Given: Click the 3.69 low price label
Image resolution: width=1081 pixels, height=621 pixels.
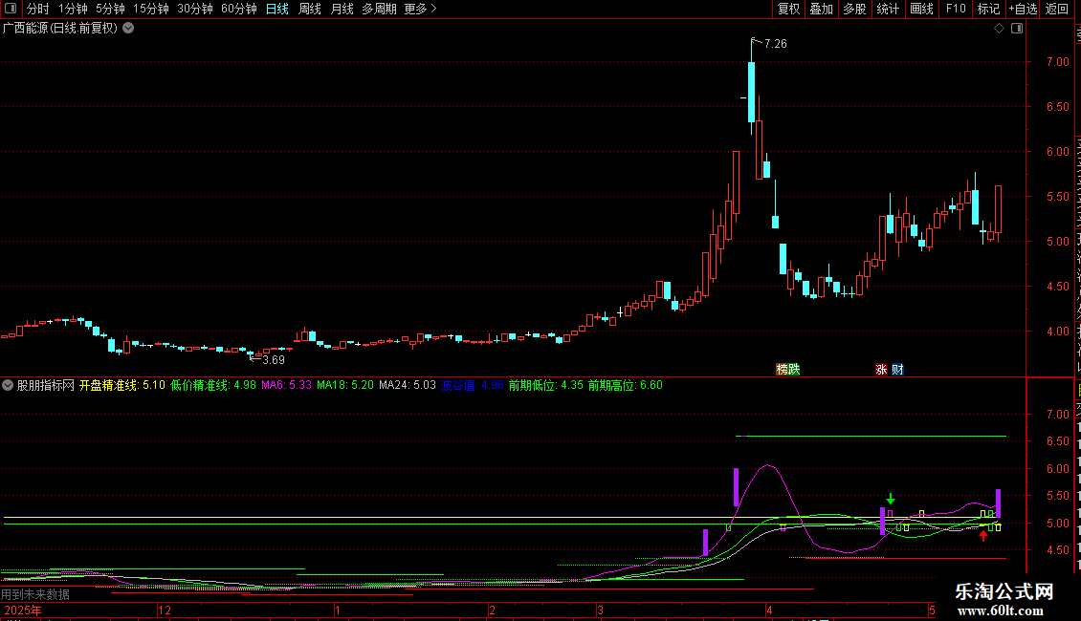Looking at the screenshot, I should click(274, 360).
